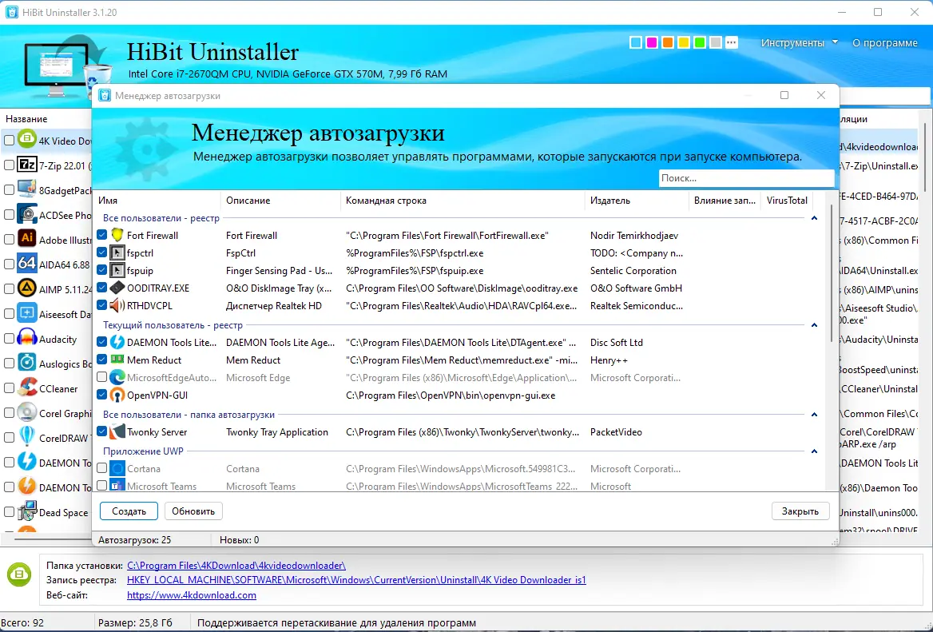
Task: Click the ACDSee icon in main list
Action: point(27,214)
